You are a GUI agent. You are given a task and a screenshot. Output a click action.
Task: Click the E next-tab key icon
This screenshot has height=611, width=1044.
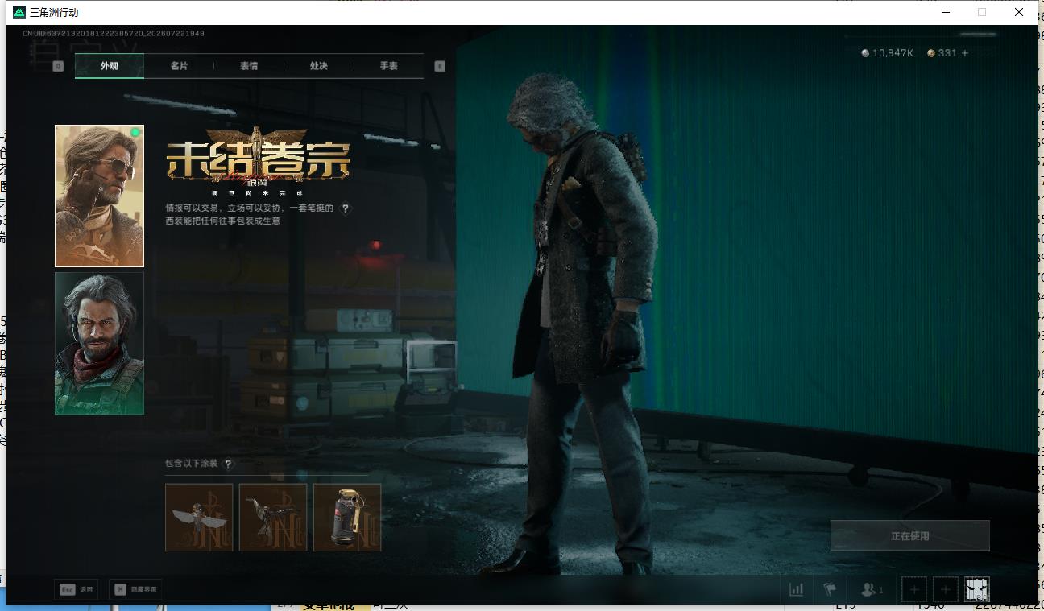440,66
